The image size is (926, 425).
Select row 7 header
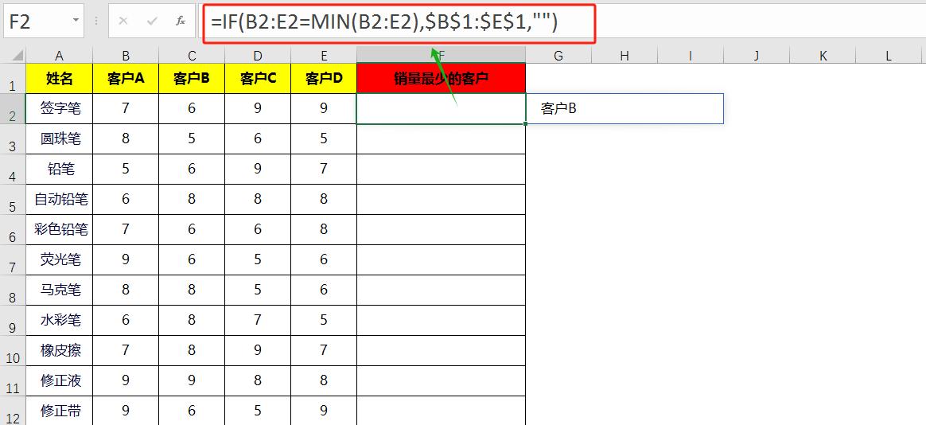pyautogui.click(x=13, y=260)
